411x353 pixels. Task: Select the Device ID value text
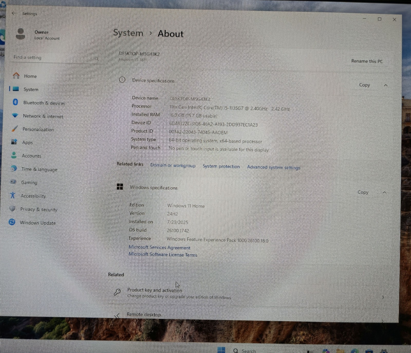point(213,125)
